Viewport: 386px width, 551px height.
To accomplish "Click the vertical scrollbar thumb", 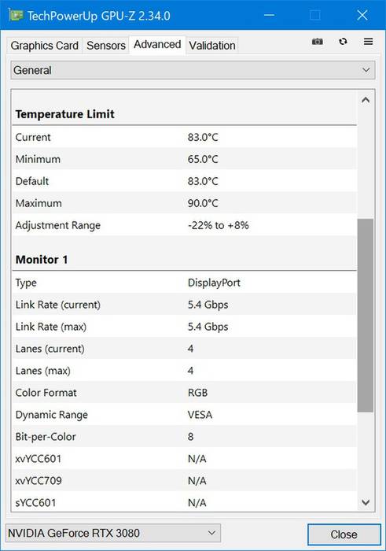I will click(x=366, y=315).
